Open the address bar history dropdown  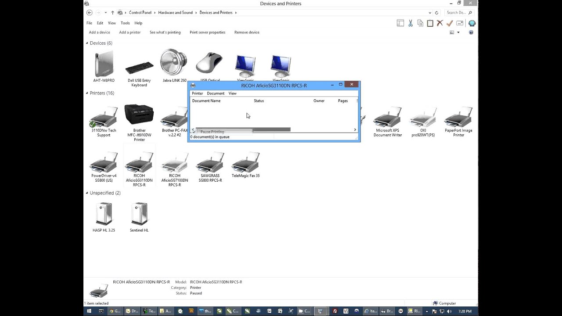[430, 13]
